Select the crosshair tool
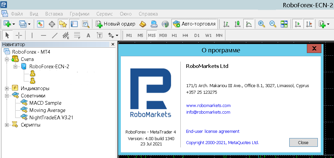The width and height of the screenshot is (334, 158). (19, 35)
